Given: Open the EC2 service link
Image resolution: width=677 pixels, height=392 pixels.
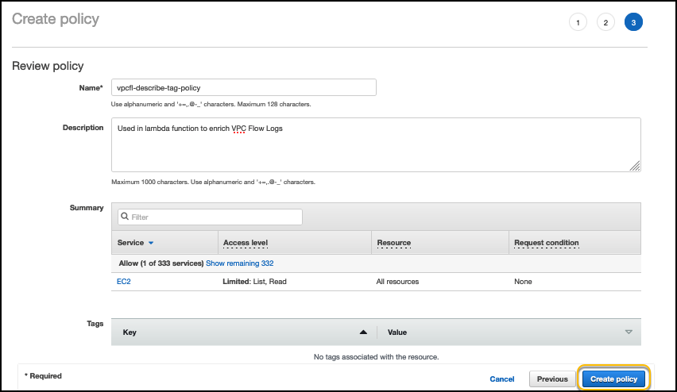Looking at the screenshot, I should [x=123, y=282].
